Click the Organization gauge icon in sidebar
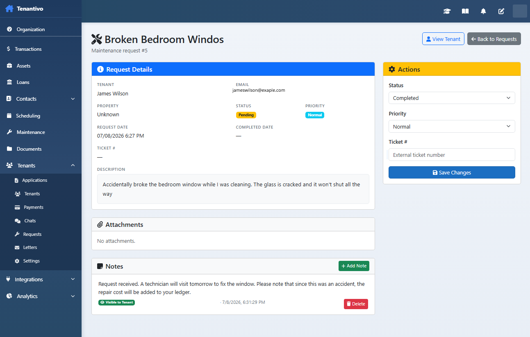 click(x=9, y=29)
